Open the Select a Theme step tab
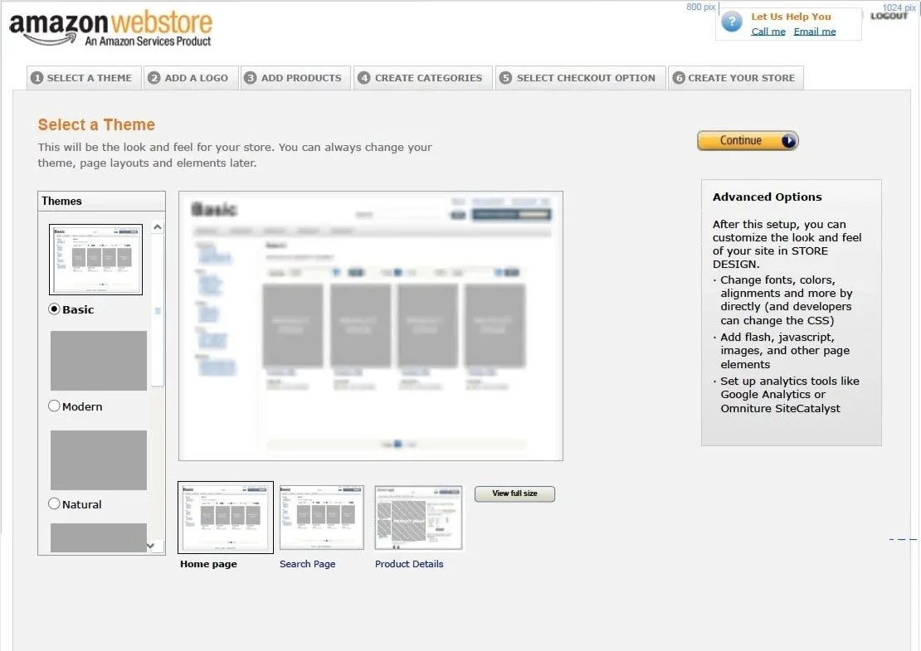The width and height of the screenshot is (921, 651). click(84, 78)
